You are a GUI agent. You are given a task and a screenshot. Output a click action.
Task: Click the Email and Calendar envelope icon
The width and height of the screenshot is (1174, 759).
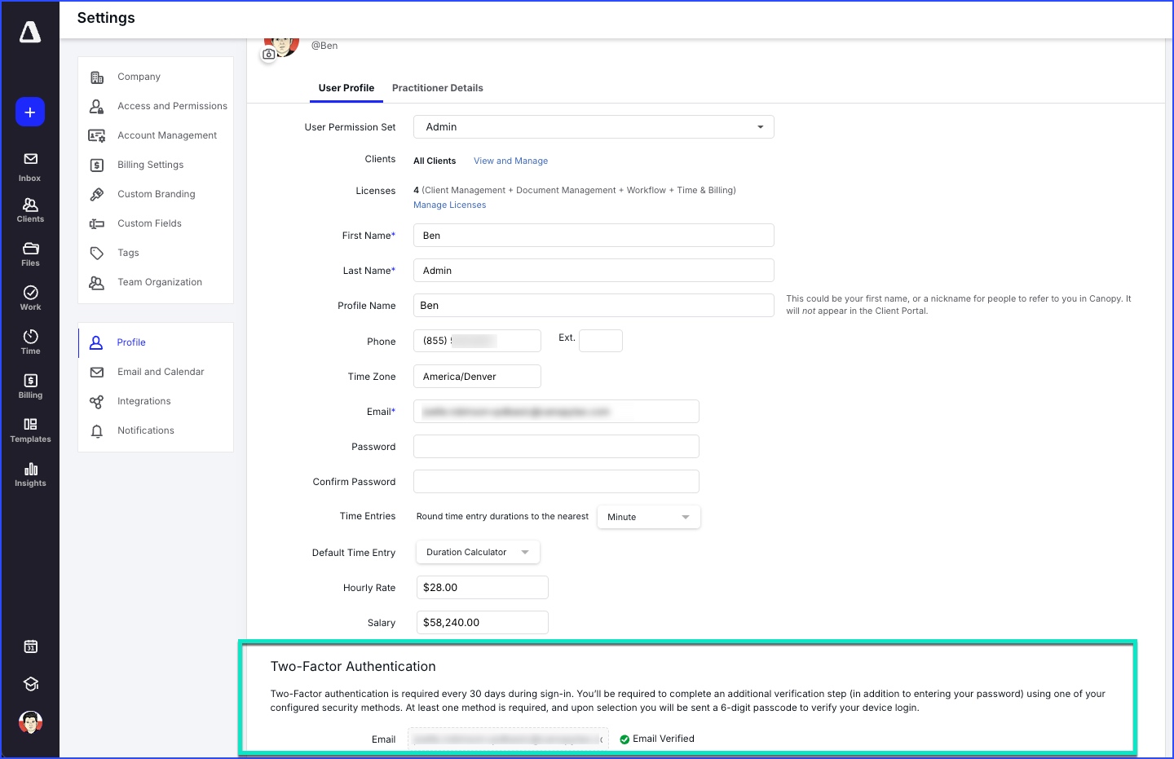pos(97,373)
